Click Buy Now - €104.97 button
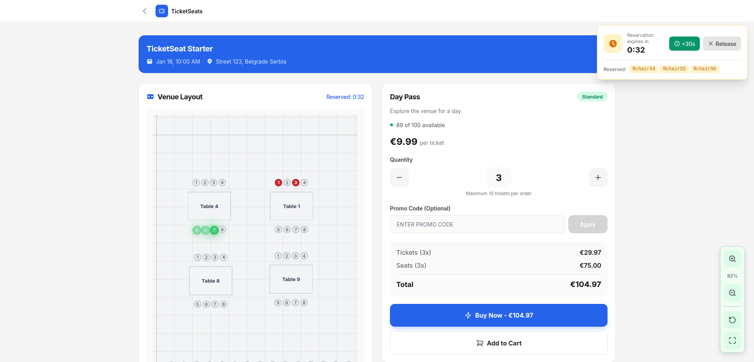This screenshot has height=362, width=754. tap(499, 315)
